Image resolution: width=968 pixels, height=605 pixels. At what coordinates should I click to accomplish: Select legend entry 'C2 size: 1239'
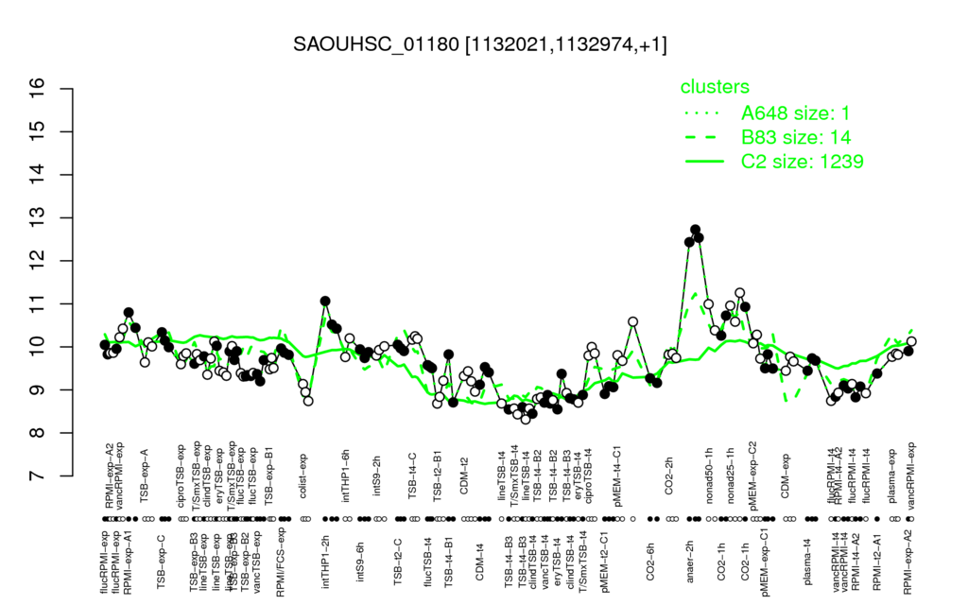(x=803, y=161)
